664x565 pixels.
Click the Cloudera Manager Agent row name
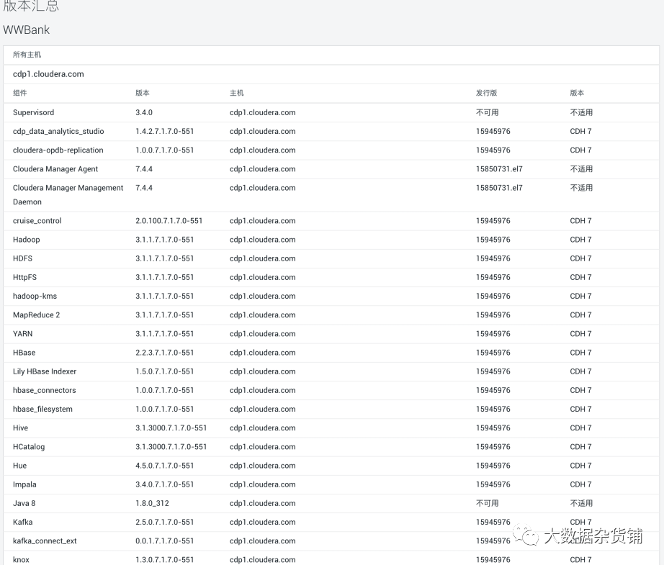55,169
